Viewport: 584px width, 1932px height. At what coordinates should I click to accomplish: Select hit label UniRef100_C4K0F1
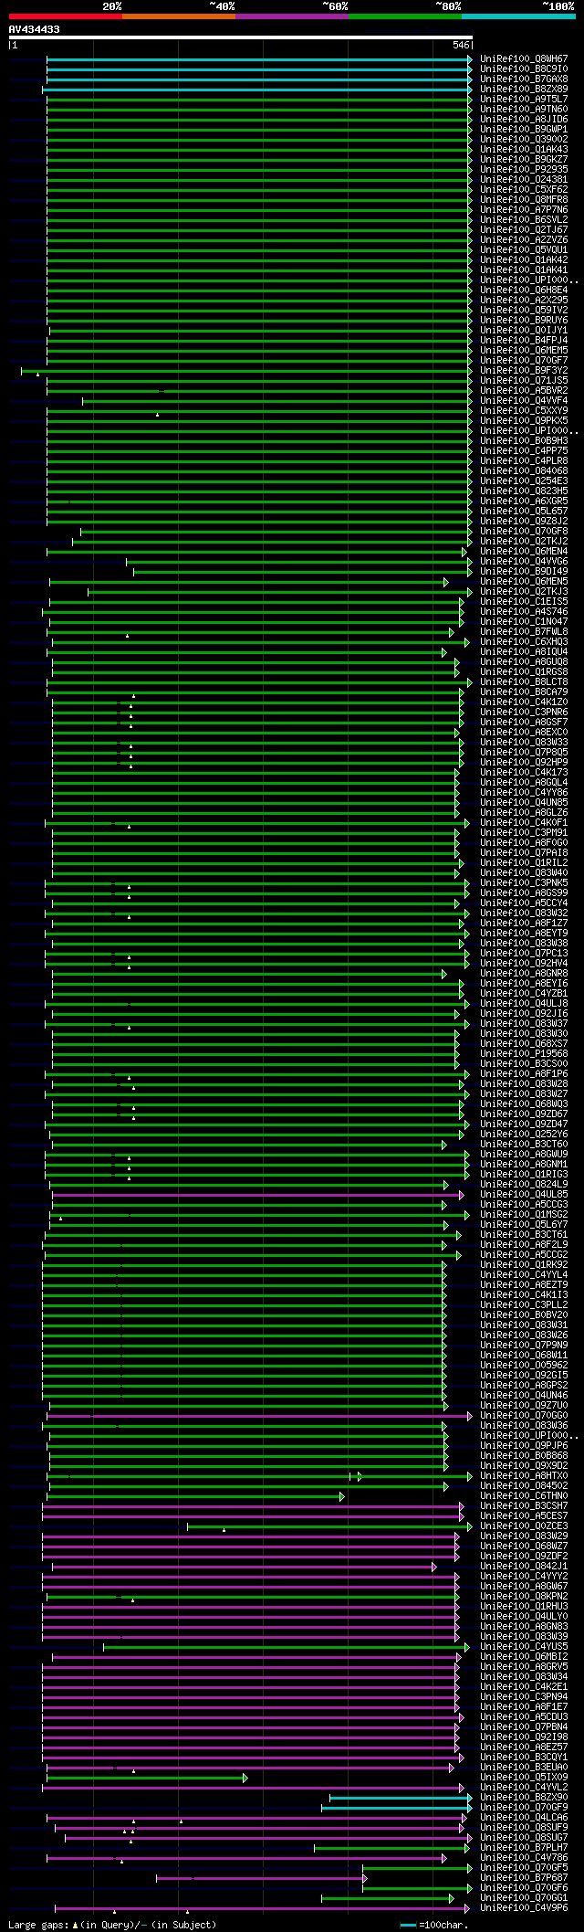(x=524, y=822)
